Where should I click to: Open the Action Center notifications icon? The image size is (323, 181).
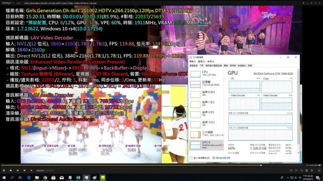(318, 177)
